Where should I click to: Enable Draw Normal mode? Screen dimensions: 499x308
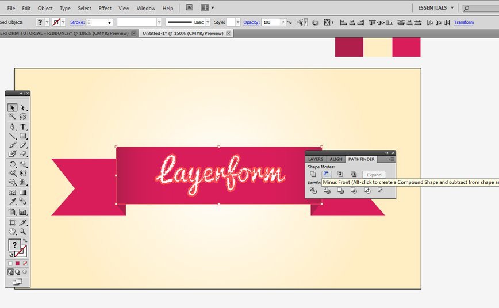tap(10, 272)
